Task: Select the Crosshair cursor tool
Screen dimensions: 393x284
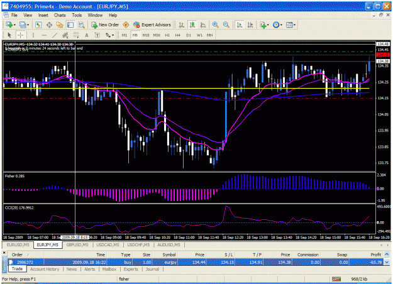Action: coord(20,35)
